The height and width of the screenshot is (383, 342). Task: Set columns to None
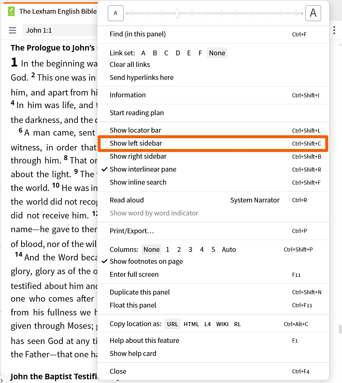(x=152, y=249)
